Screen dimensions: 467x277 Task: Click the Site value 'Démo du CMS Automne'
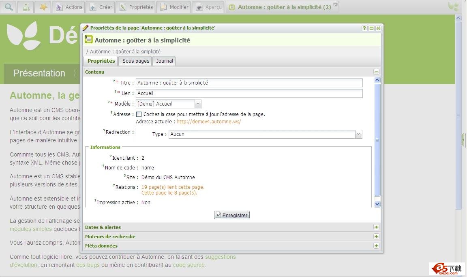pyautogui.click(x=168, y=178)
